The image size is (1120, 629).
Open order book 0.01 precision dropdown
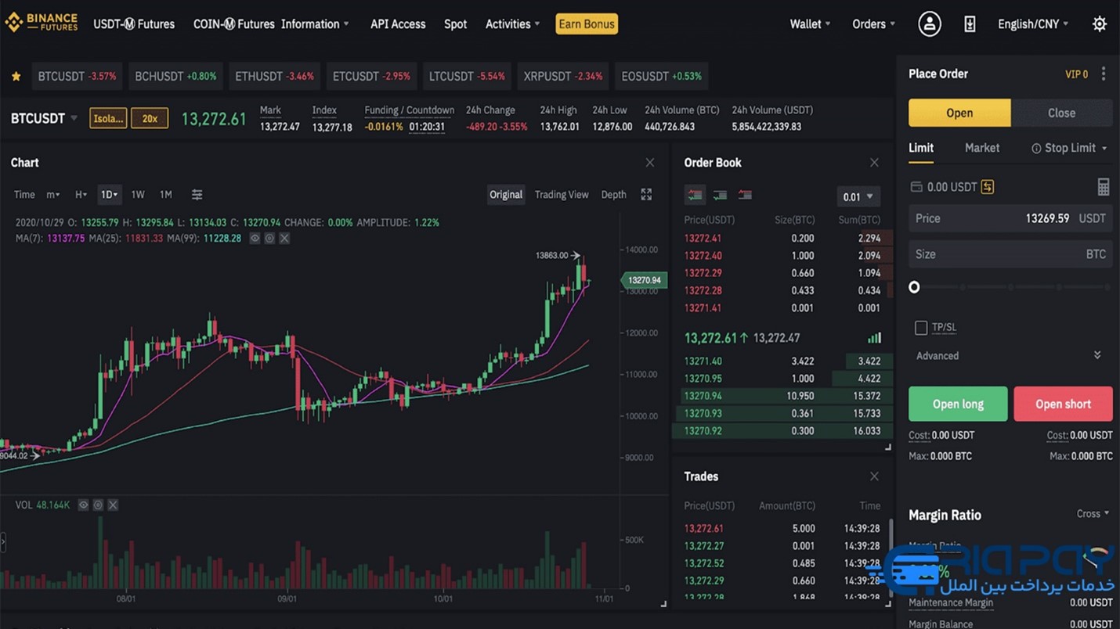pyautogui.click(x=858, y=196)
